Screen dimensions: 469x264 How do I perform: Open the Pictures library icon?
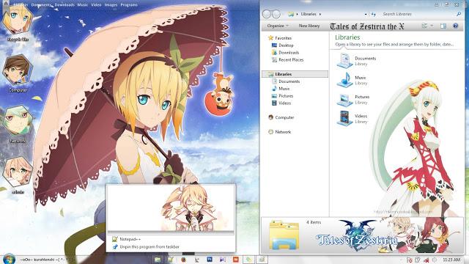(345, 100)
